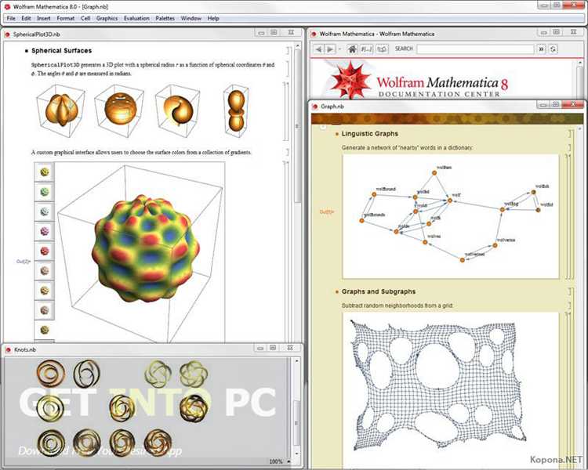
Task: Click the Spherical Surfaces heading
Action: click(61, 51)
